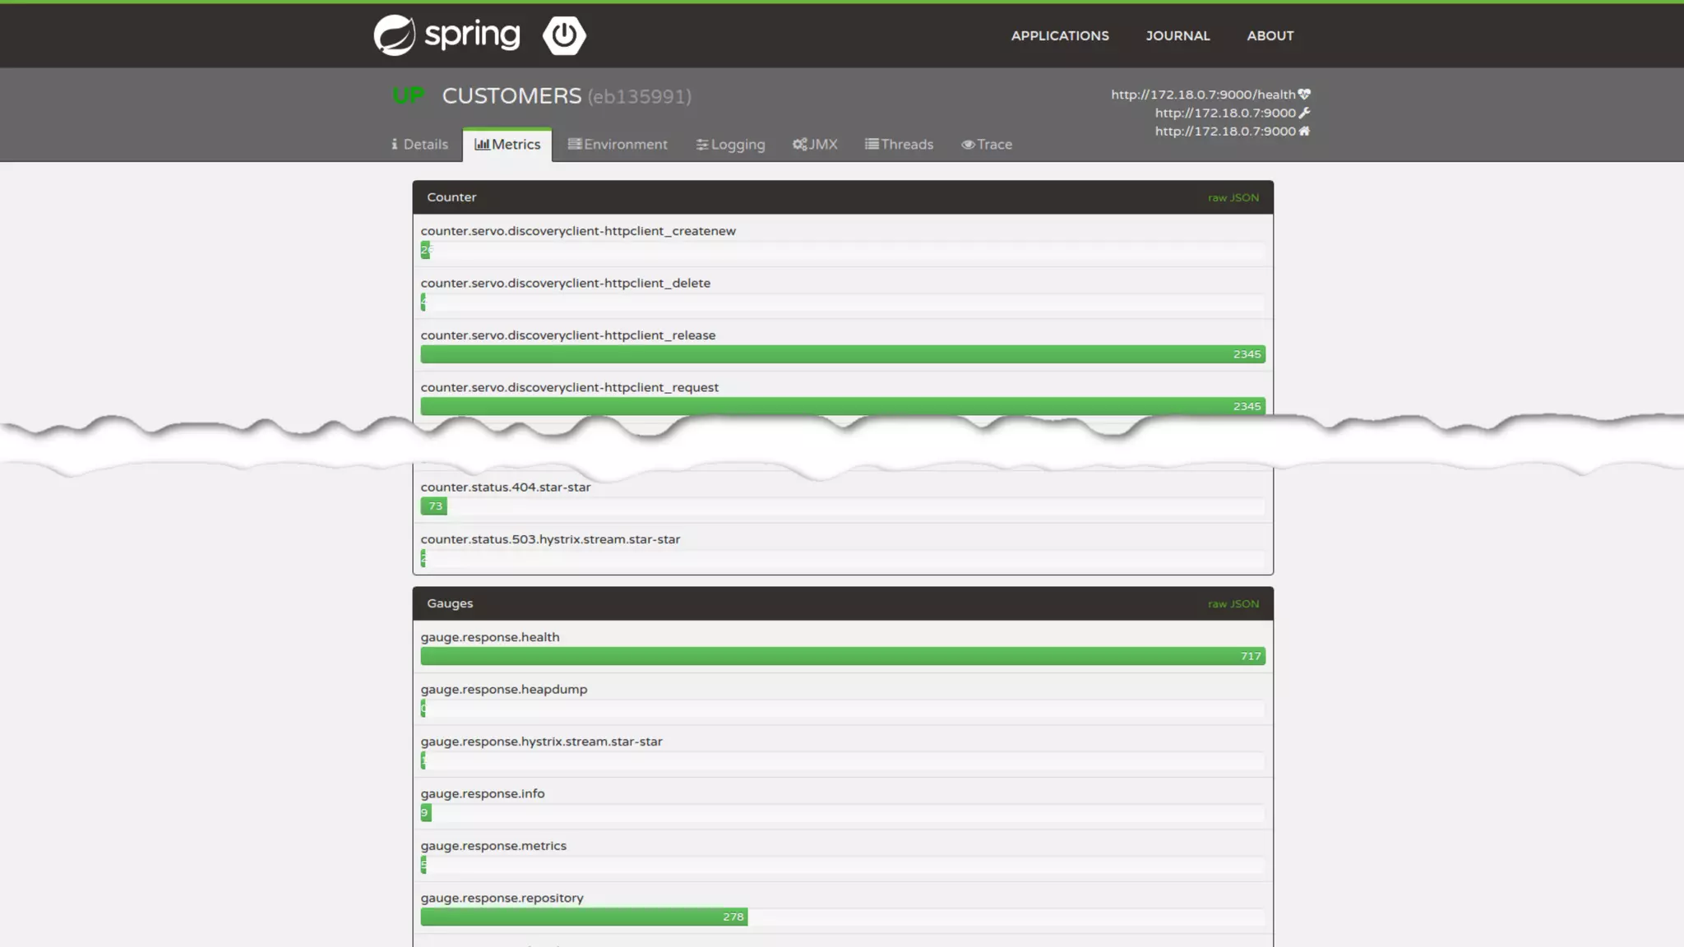Image resolution: width=1684 pixels, height=947 pixels.
Task: Open the Metrics tab
Action: coord(507,145)
